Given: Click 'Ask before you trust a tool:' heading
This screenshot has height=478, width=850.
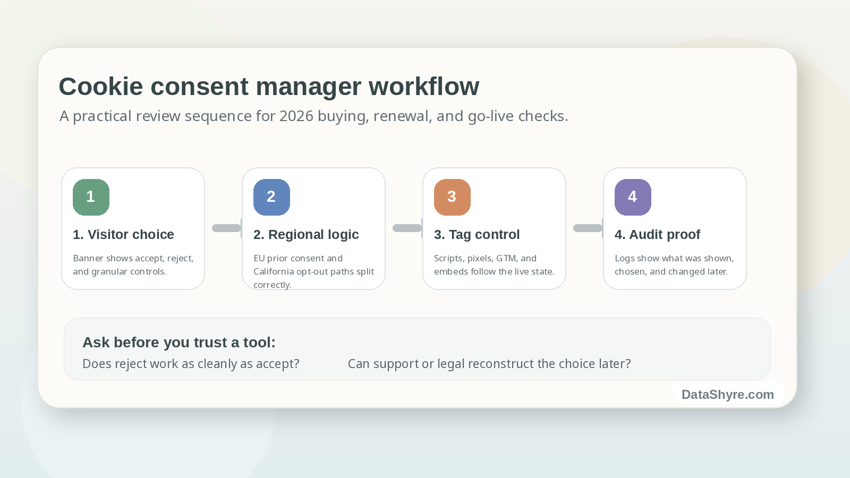Looking at the screenshot, I should pos(179,342).
